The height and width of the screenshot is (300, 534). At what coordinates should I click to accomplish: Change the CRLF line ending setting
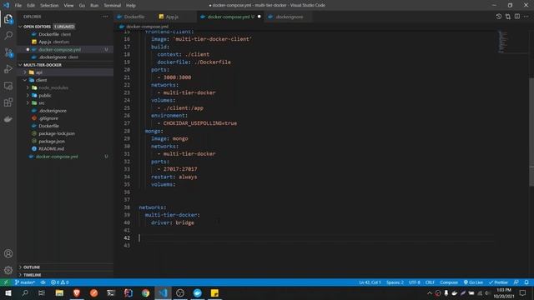[430, 282]
